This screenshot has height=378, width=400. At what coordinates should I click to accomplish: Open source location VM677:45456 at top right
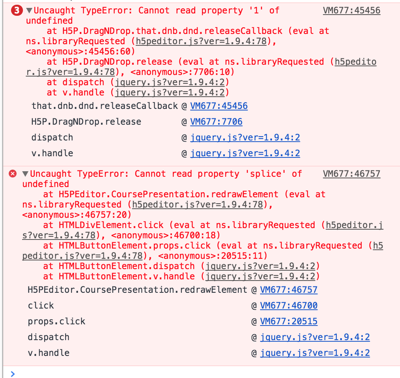[351, 10]
